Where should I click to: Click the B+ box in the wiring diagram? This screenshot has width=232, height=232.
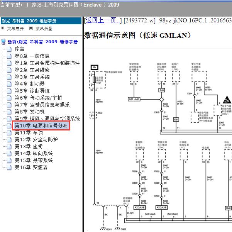point(95,68)
